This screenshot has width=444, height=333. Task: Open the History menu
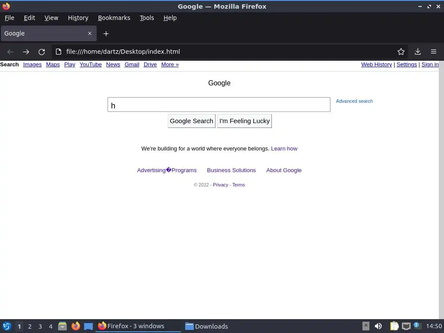(x=78, y=18)
